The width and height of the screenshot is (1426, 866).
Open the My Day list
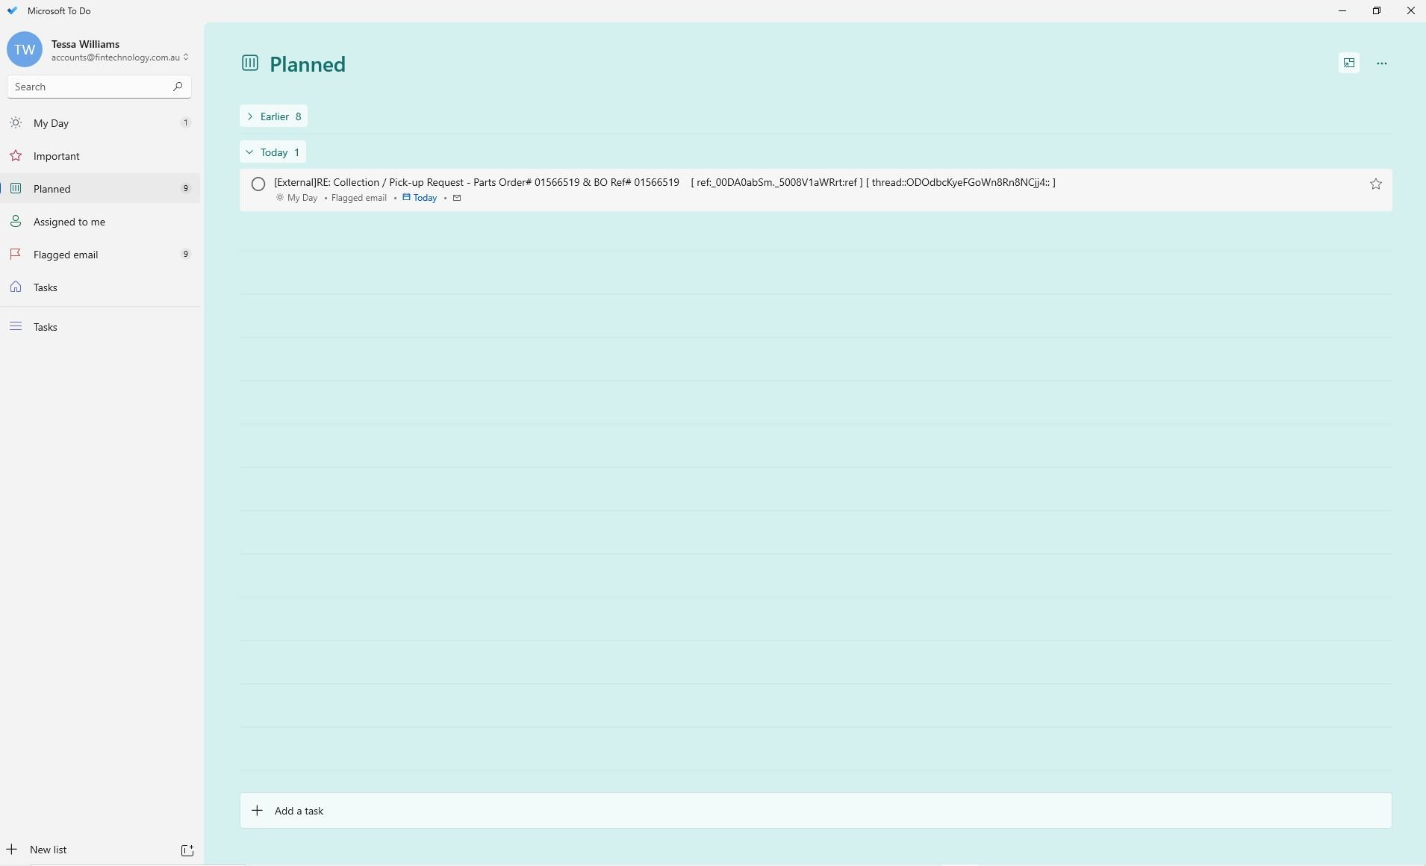[x=100, y=123]
